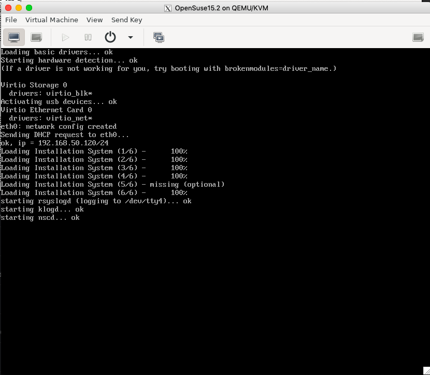Open the manage VM snapshots view

click(159, 37)
